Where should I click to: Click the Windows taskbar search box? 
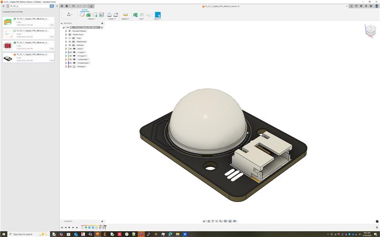(24, 234)
